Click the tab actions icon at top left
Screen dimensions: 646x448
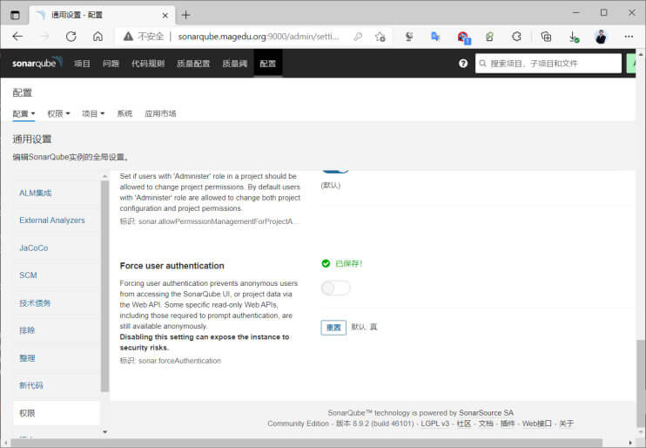pos(15,16)
